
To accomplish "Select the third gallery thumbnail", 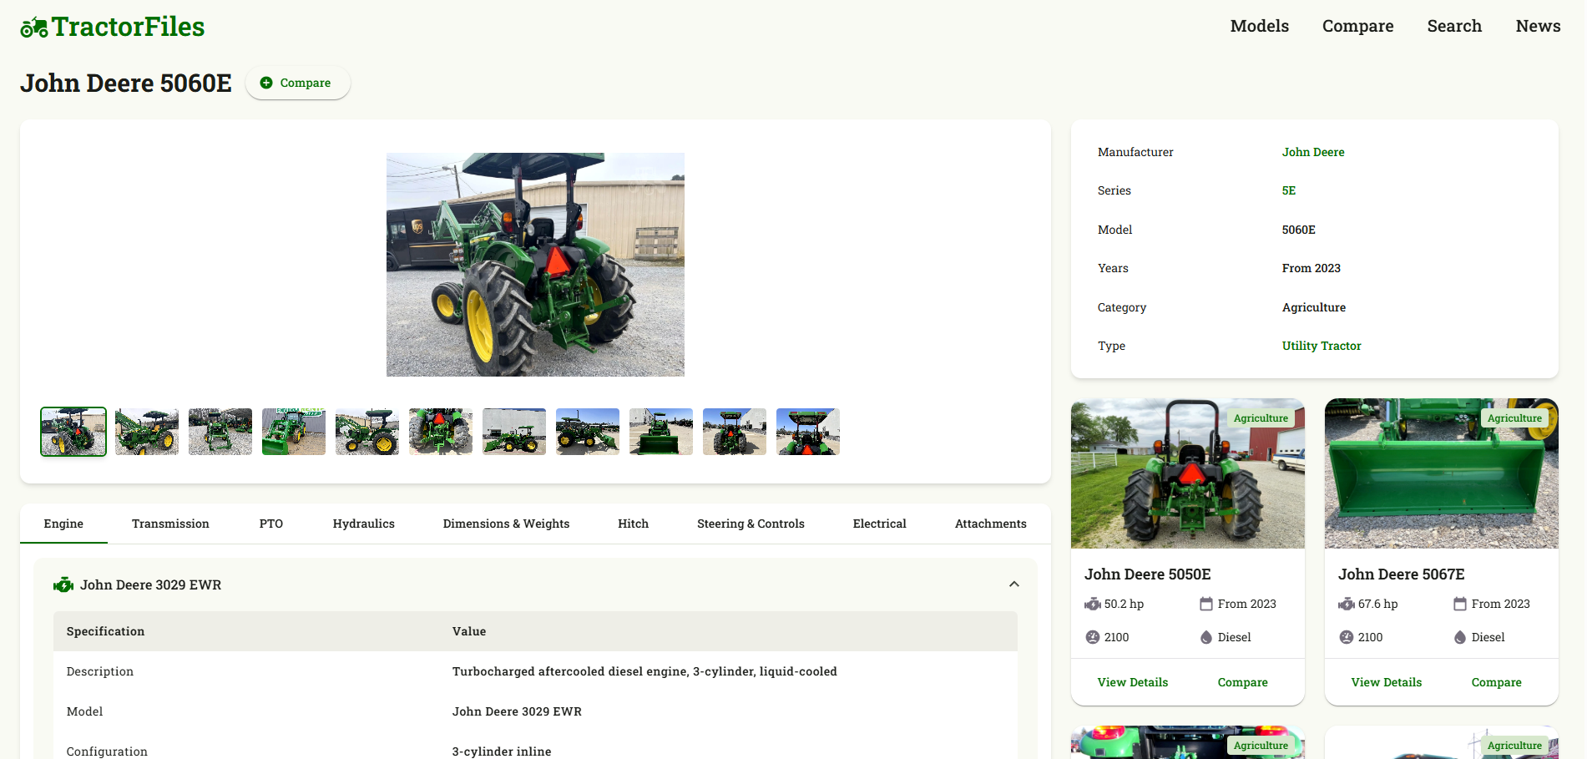I will [x=220, y=432].
